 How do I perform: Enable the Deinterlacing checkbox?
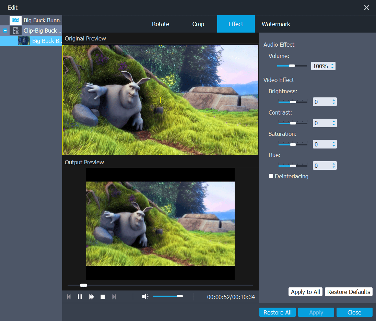271,176
